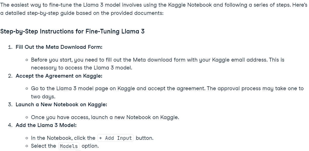Click the text 'In the Notebook, click the'
This screenshot has height=151, width=309.
click(x=63, y=138)
